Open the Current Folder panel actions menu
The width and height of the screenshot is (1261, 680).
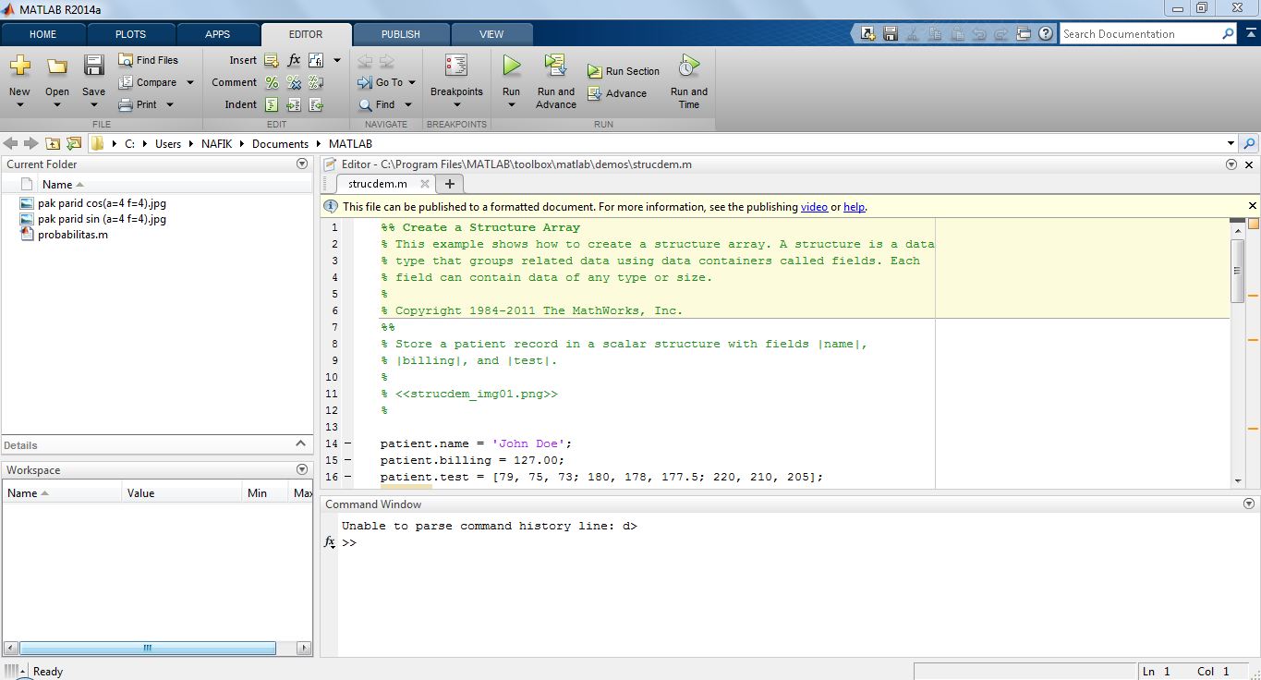(x=302, y=164)
